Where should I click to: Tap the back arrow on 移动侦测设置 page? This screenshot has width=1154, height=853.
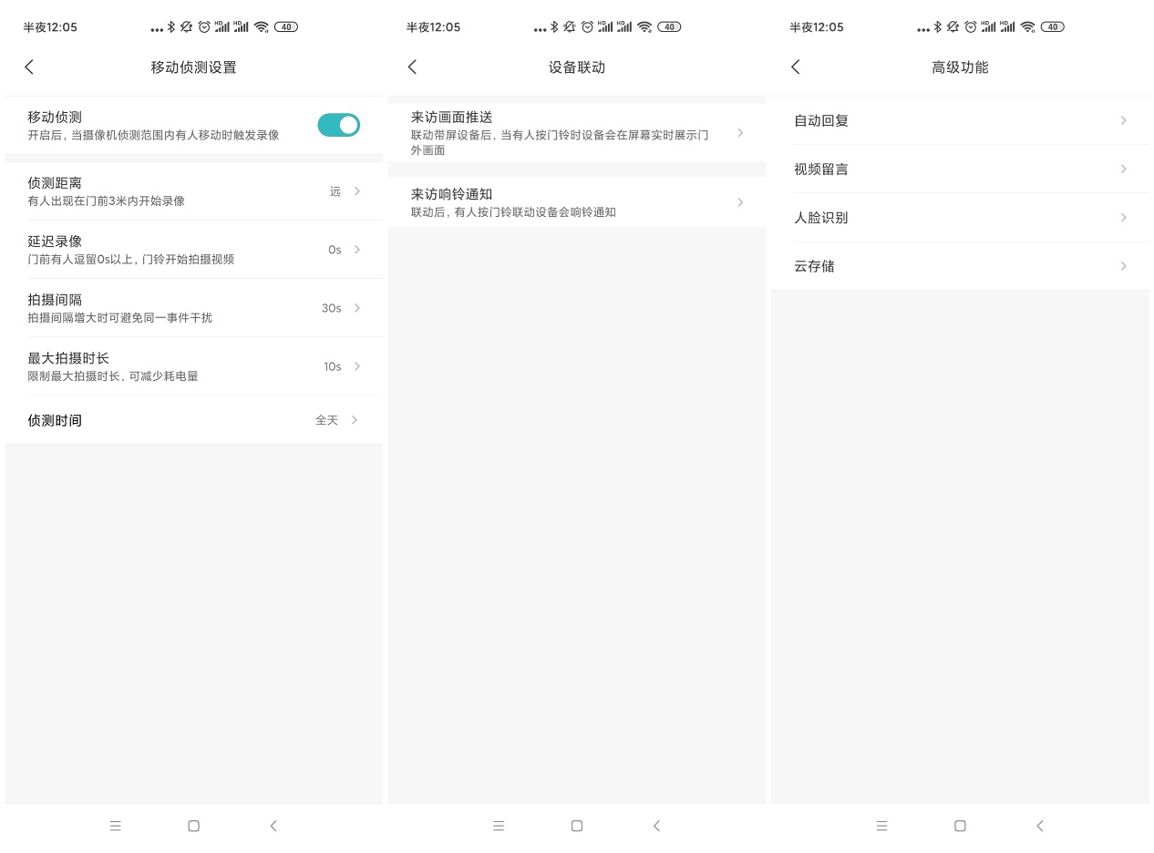[28, 67]
